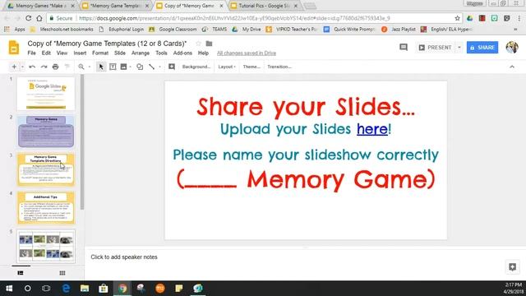The image size is (526, 296).
Task: Click the Theme button
Action: click(x=251, y=67)
